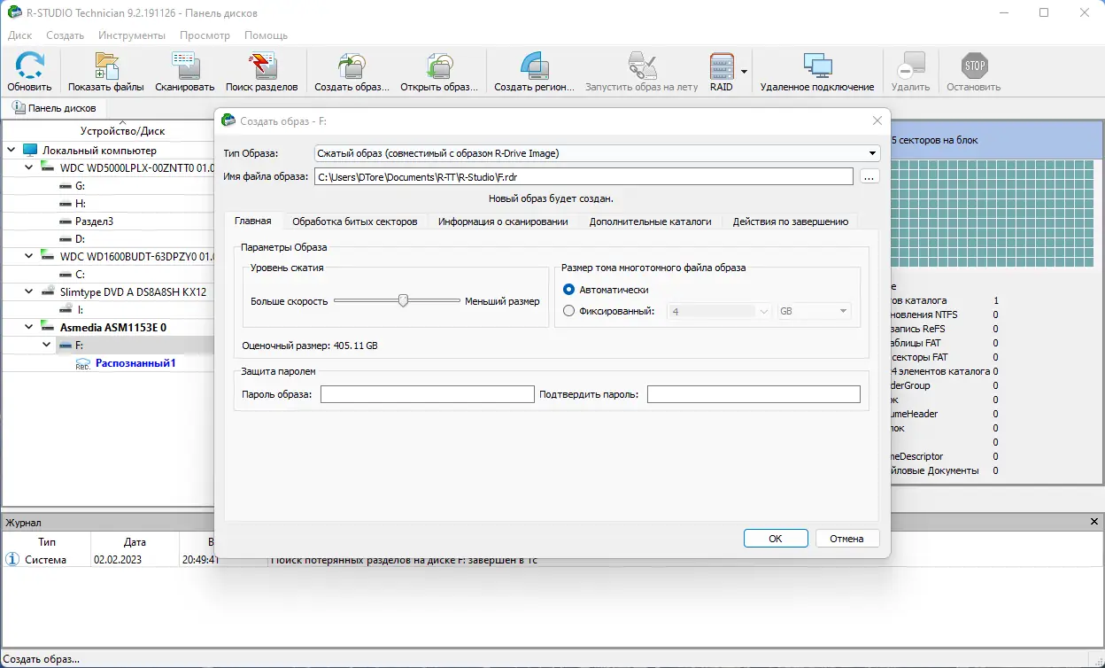Click the Подтвердить пароль field
The width and height of the screenshot is (1105, 668).
coord(753,394)
